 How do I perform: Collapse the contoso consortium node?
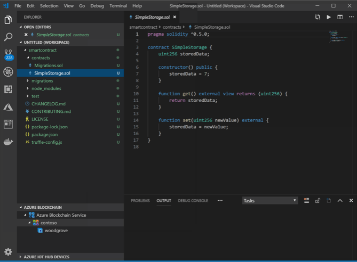tap(29, 223)
